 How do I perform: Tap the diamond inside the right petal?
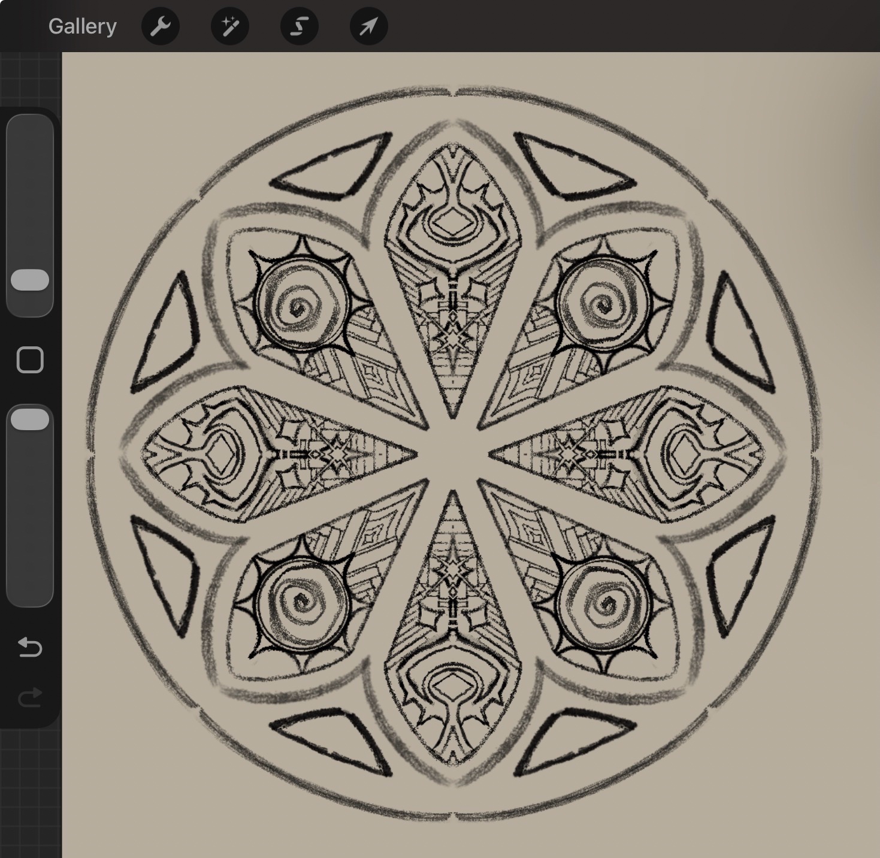pos(682,454)
